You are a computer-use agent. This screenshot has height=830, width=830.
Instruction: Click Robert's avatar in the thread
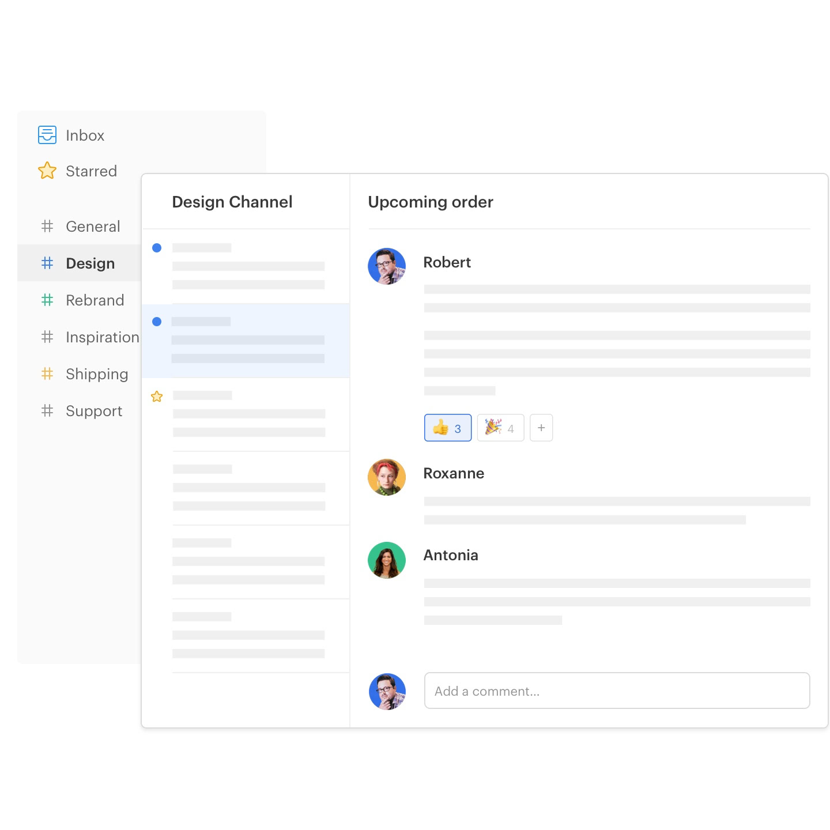[387, 266]
